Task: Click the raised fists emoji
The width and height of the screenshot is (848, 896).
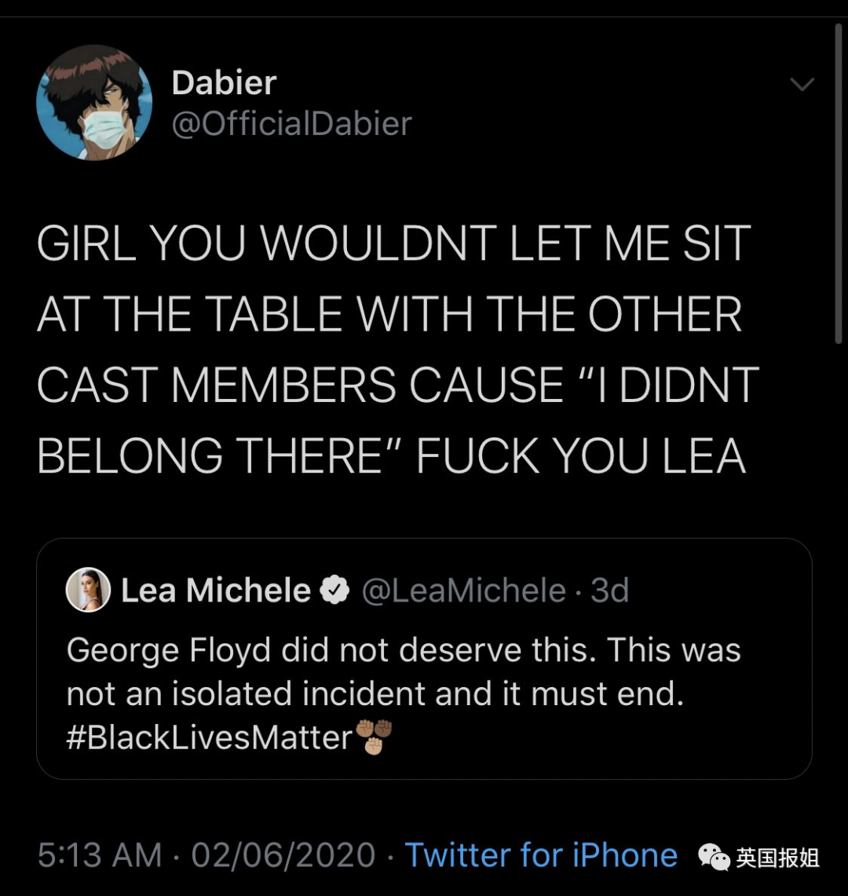Action: pyautogui.click(x=374, y=737)
